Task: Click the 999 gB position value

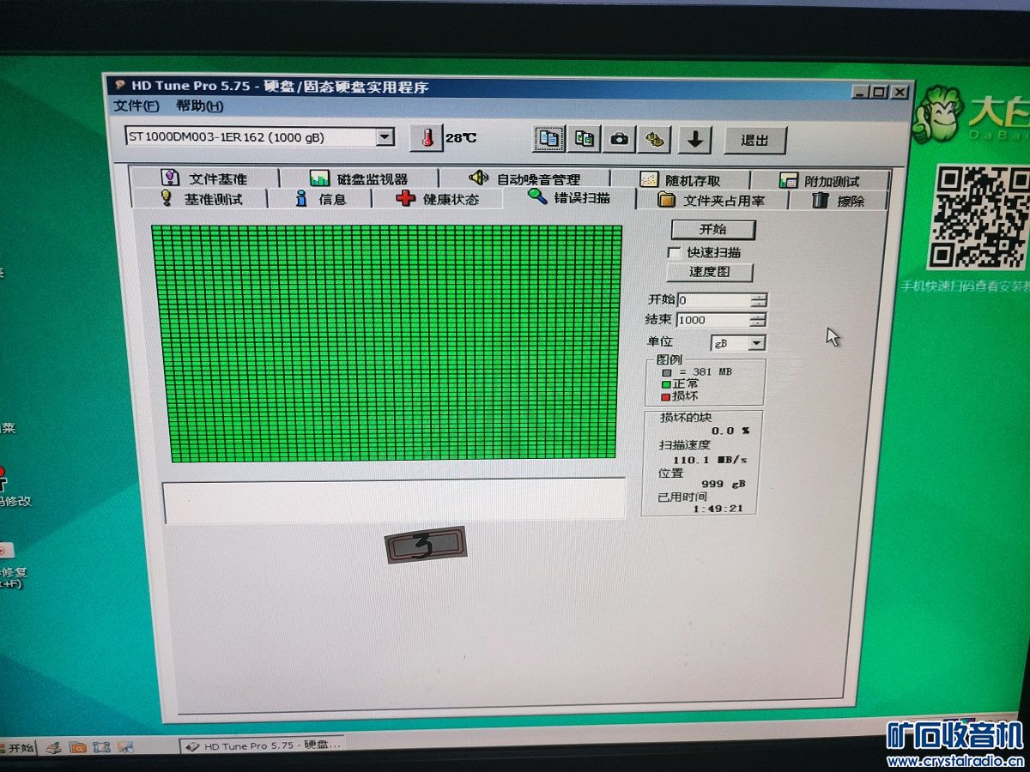Action: [723, 484]
